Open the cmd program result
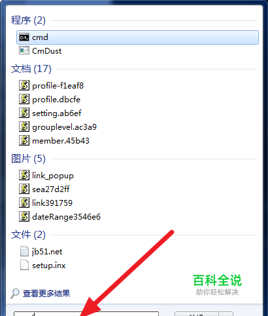The image size is (268, 316). click(x=137, y=37)
